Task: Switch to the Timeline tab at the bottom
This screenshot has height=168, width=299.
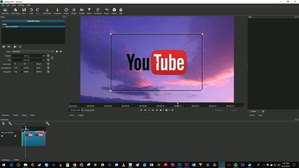Action: pyautogui.click(x=16, y=160)
